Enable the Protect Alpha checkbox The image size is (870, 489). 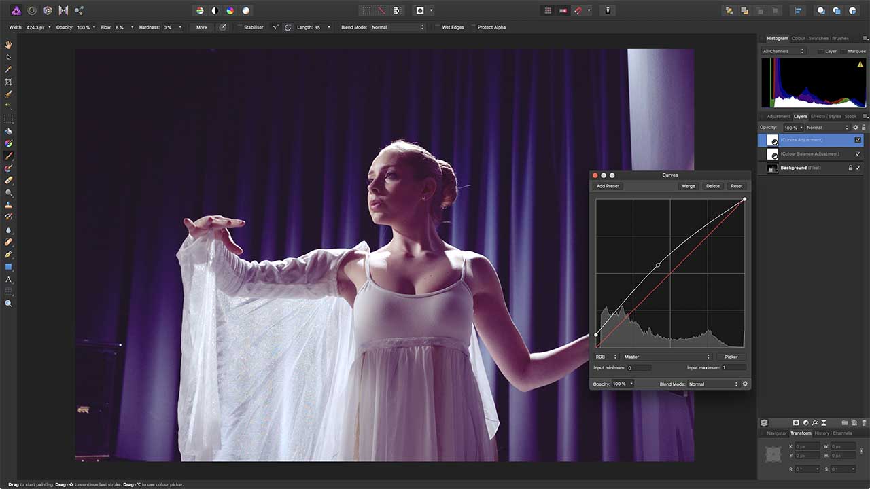[x=473, y=27]
